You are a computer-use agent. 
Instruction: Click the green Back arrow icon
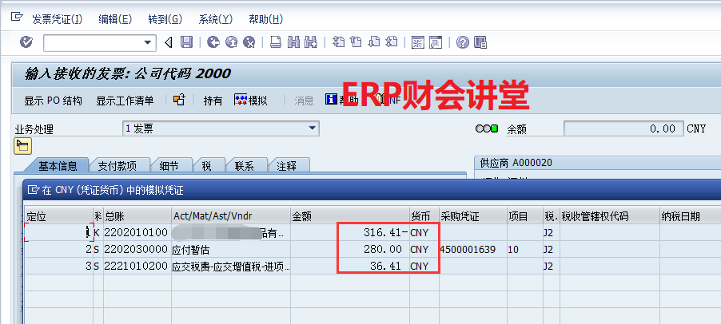pos(213,42)
